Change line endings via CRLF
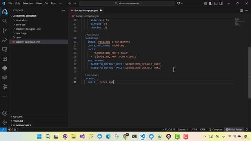The width and height of the screenshot is (251, 141). 203,130
